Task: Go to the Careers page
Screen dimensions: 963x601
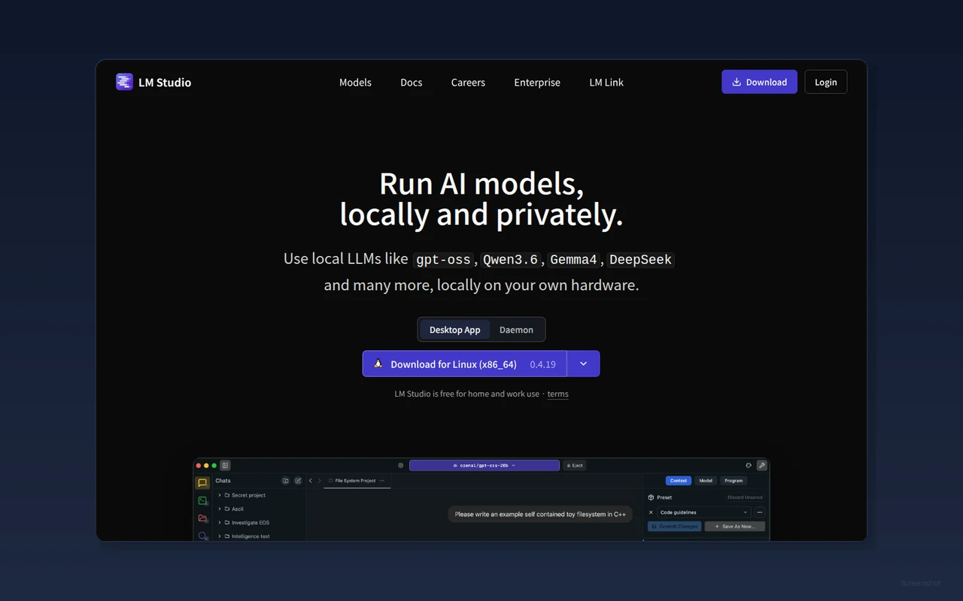Action: 468,83
